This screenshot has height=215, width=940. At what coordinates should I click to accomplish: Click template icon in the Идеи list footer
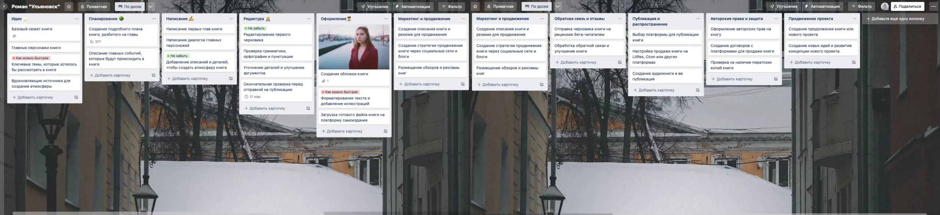pyautogui.click(x=76, y=97)
